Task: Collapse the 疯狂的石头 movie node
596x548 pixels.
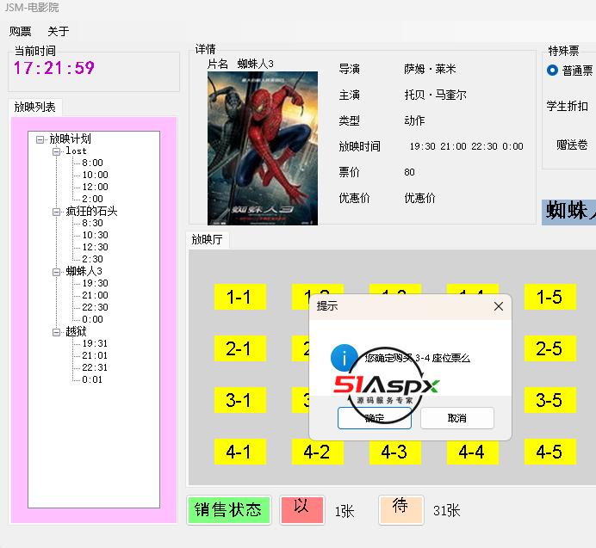Action: pos(56,212)
